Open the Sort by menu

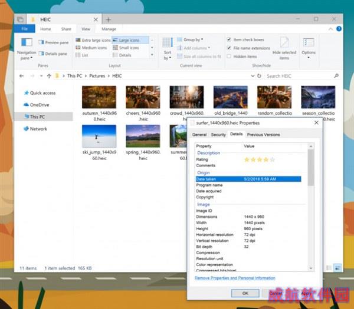(168, 49)
